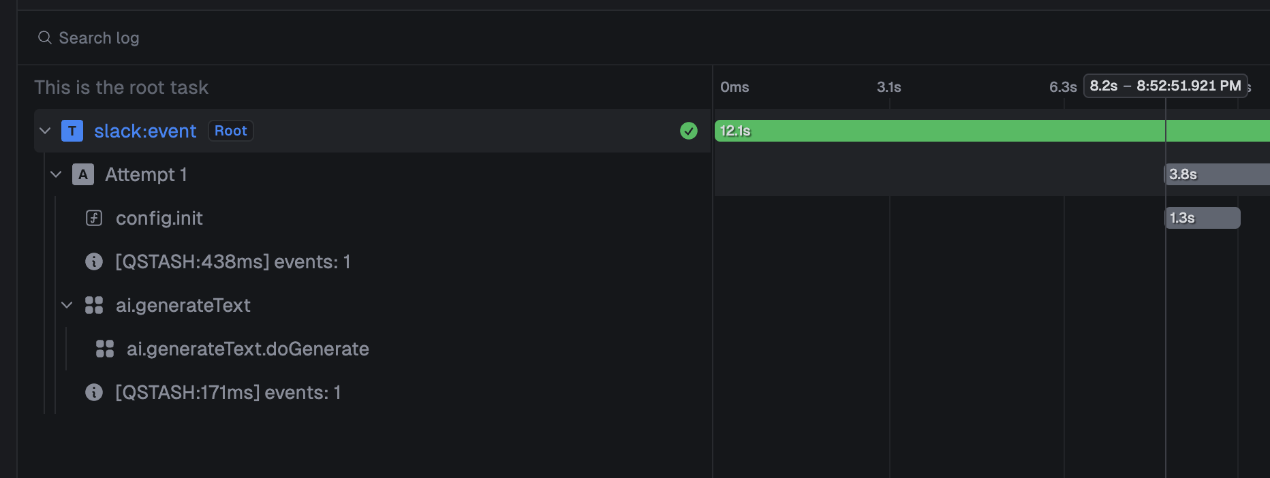This screenshot has height=478, width=1270.
Task: Collapse the slack:event root row
Action: pyautogui.click(x=45, y=131)
